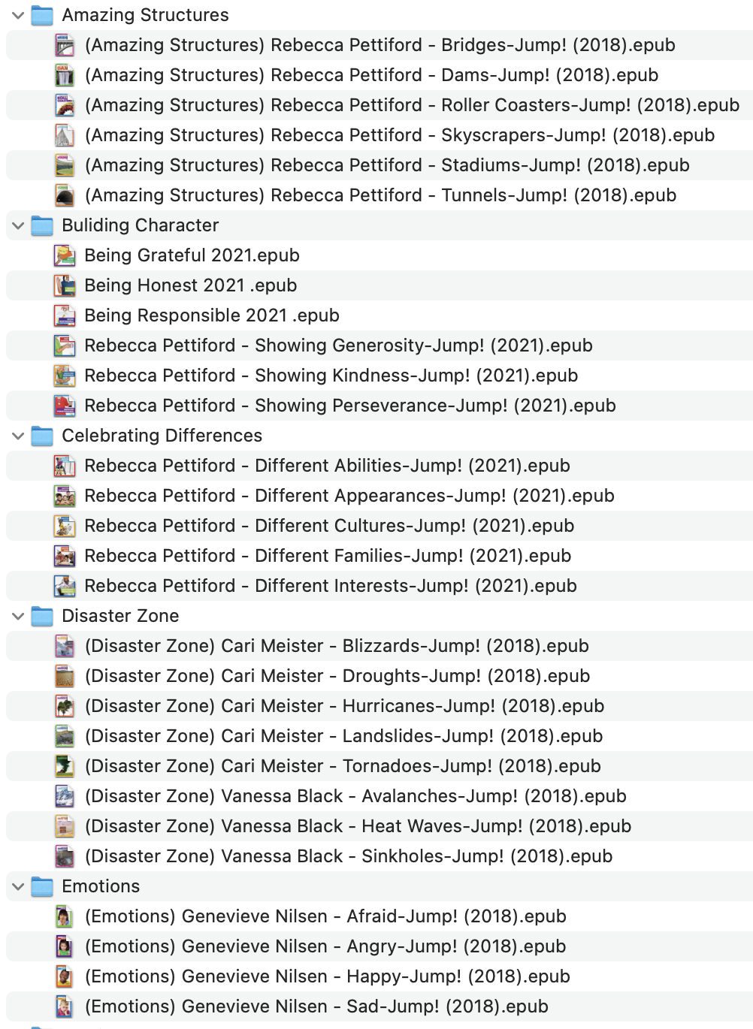753x1029 pixels.
Task: Click the Amazing Structures folder icon
Action: point(42,15)
